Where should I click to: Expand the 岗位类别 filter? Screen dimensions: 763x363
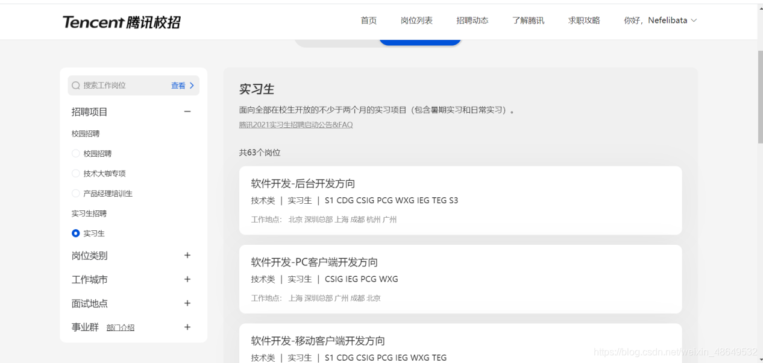tap(187, 255)
